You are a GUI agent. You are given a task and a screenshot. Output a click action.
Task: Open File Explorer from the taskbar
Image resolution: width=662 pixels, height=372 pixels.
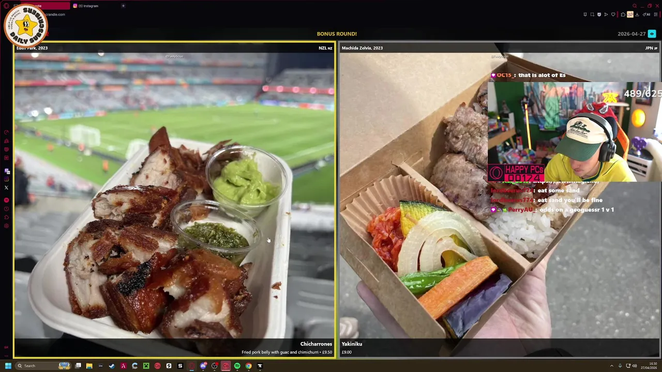[x=89, y=366]
